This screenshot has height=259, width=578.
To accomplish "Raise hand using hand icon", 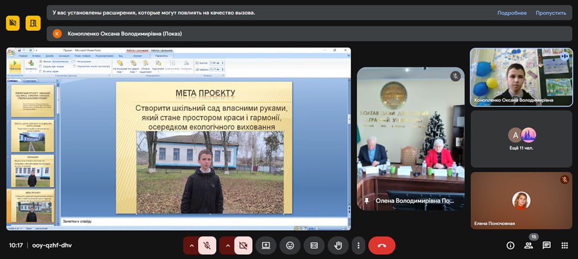I will click(x=338, y=245).
